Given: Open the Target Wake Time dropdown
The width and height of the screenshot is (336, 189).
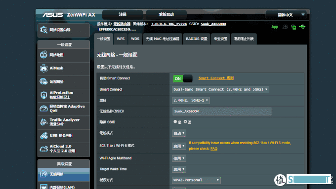Looking at the screenshot, I should point(179,169).
